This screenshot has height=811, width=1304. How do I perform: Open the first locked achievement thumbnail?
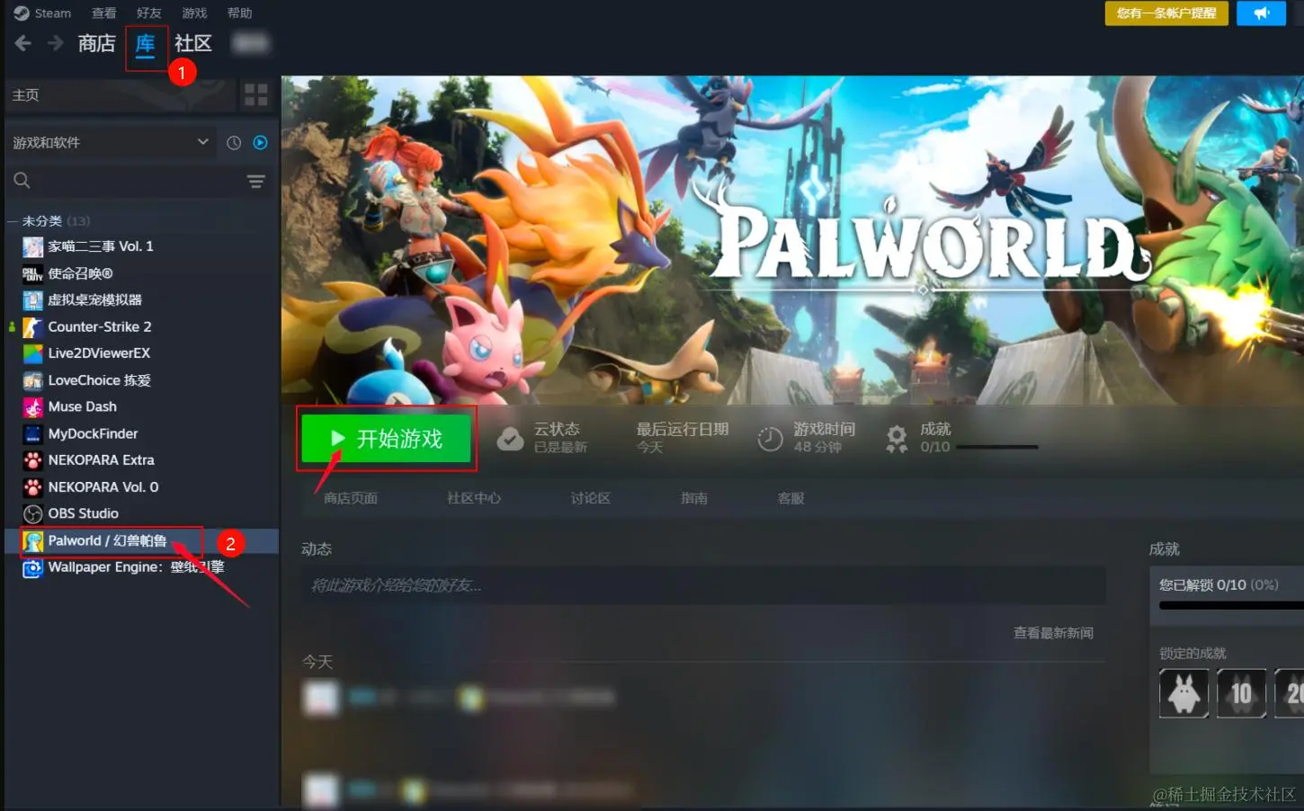pyautogui.click(x=1183, y=693)
